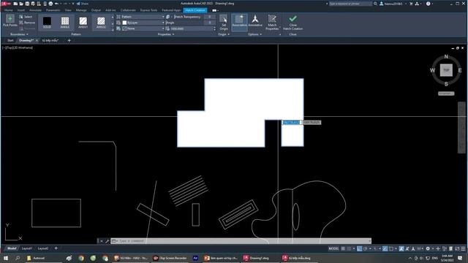
Task: Click the hatch scale stepper arrows
Action: pos(214,28)
